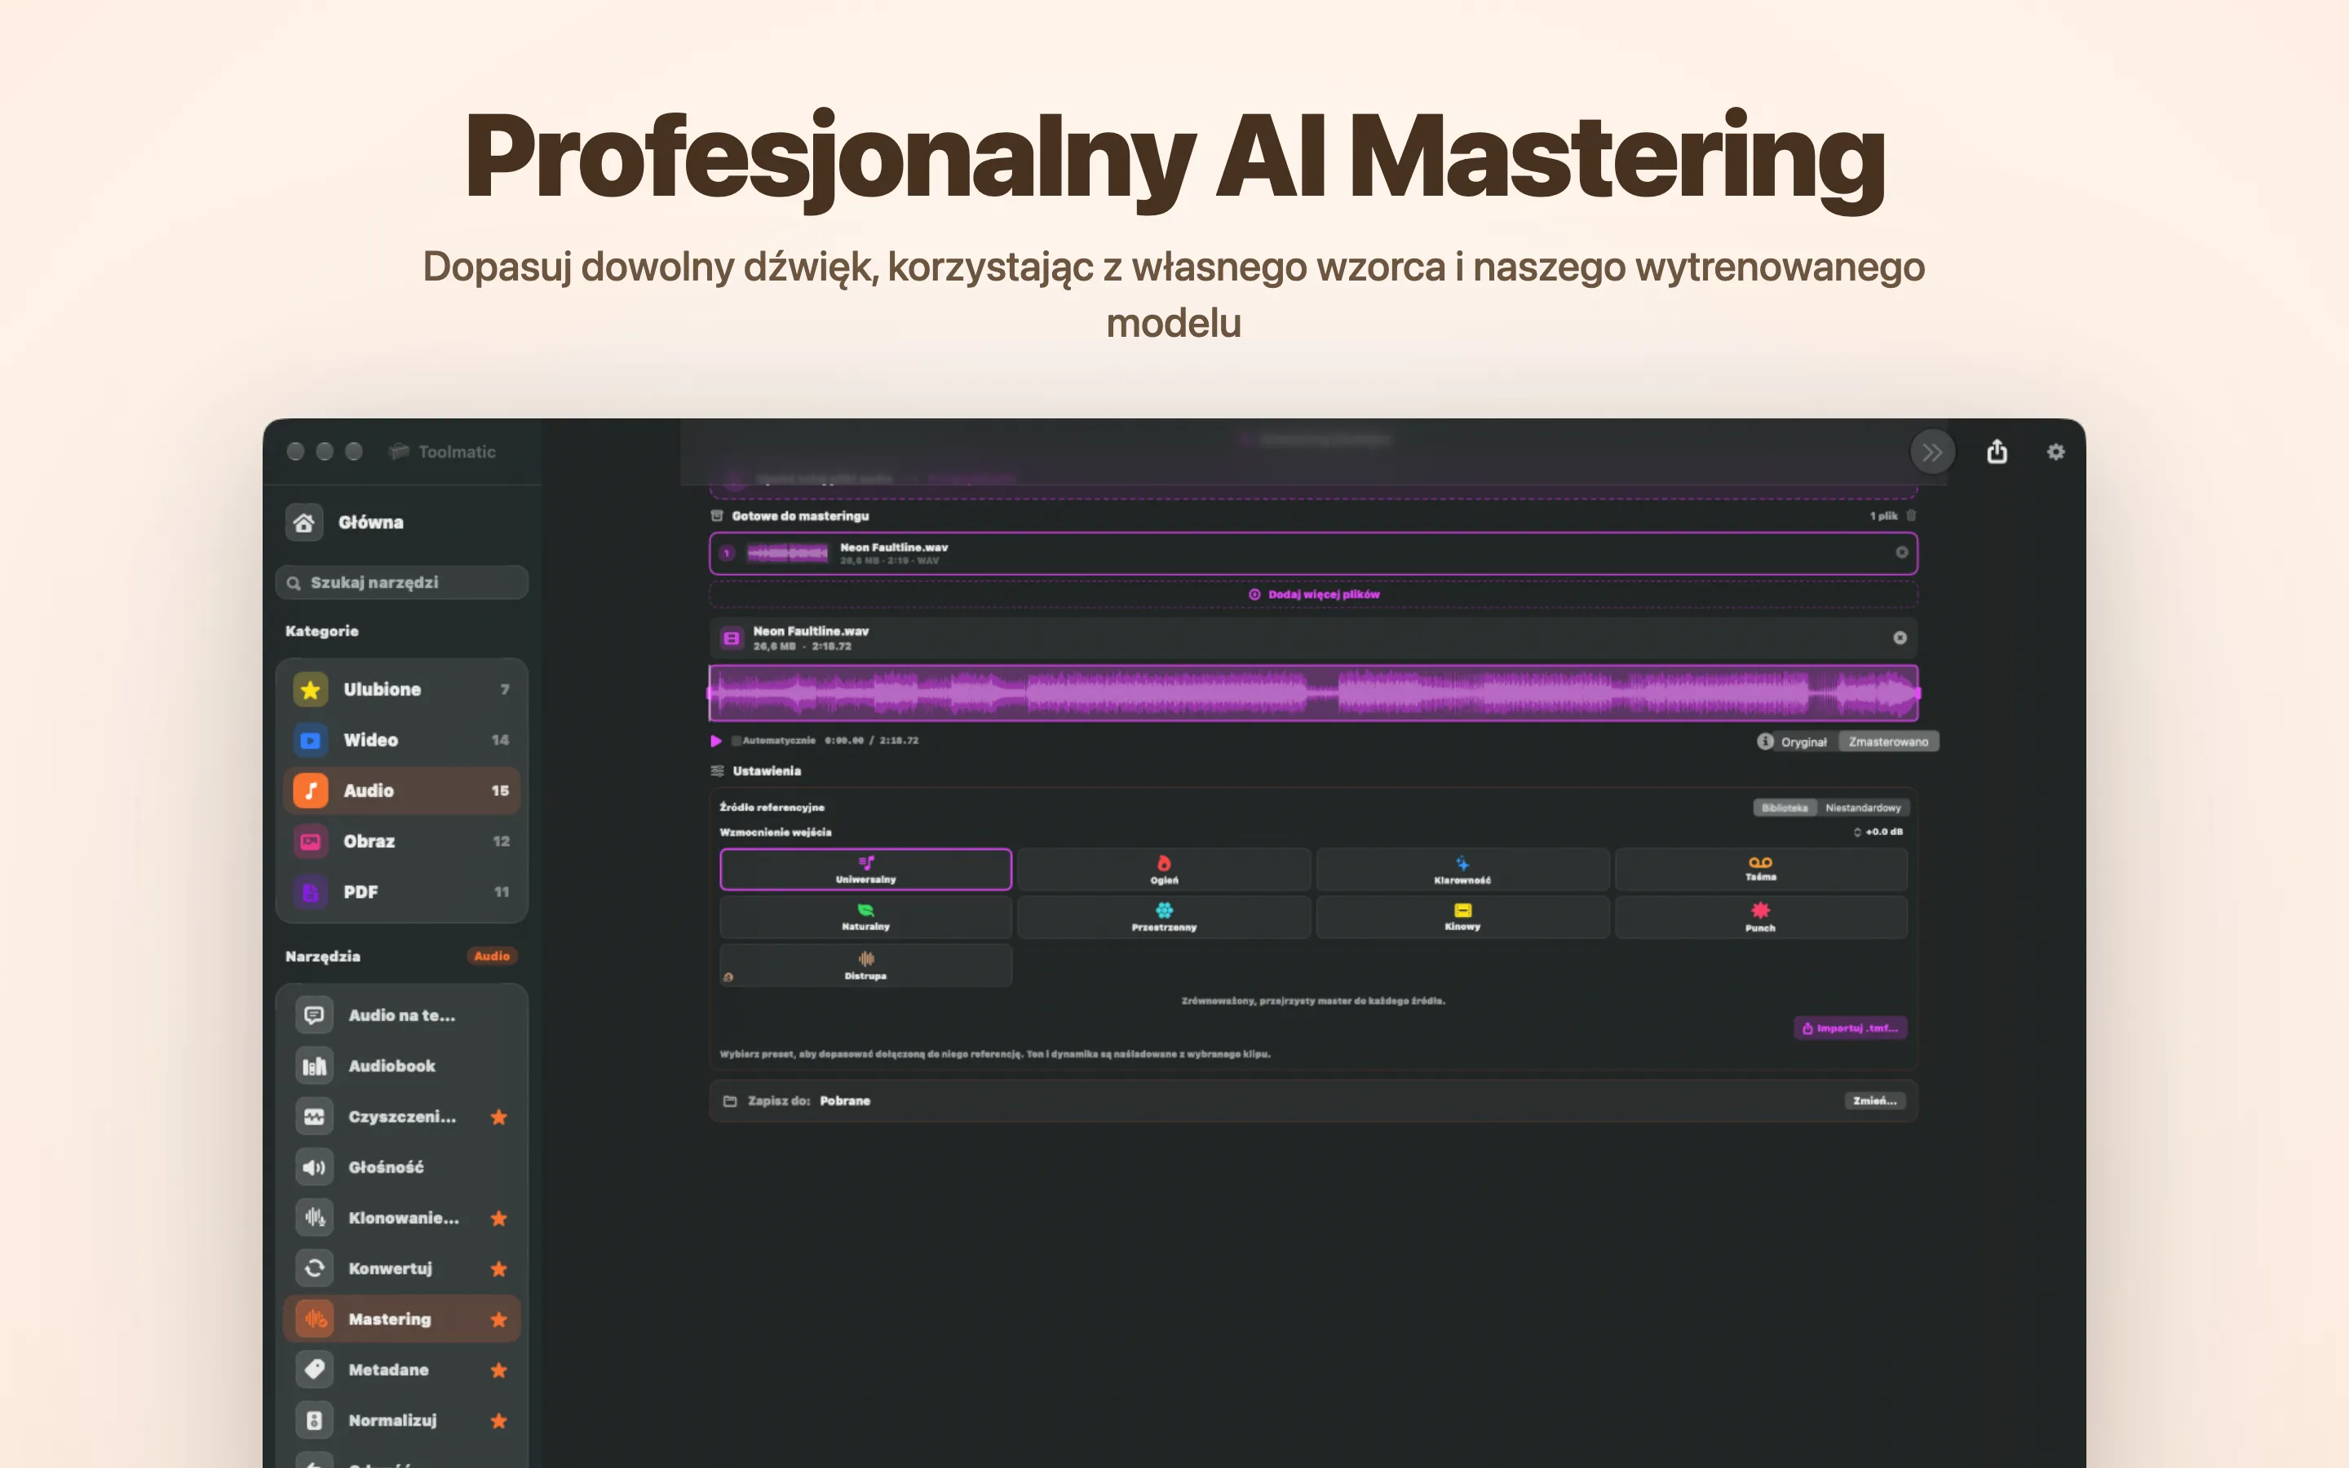
Task: Select the Biblioteka reference source
Action: 1784,807
